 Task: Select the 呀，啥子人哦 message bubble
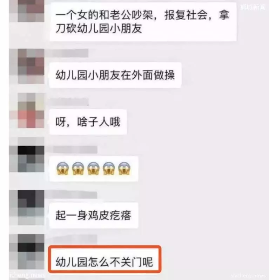88,122
